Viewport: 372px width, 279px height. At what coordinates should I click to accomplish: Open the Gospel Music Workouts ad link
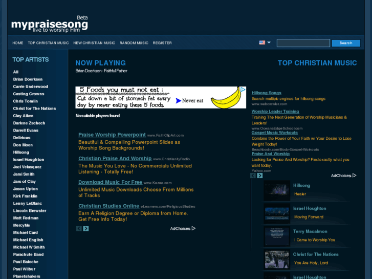coord(274,133)
